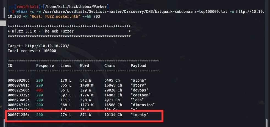Image resolution: width=270 pixels, height=127 pixels.
Task: Click the "devops" payload result
Action: click(140, 90)
